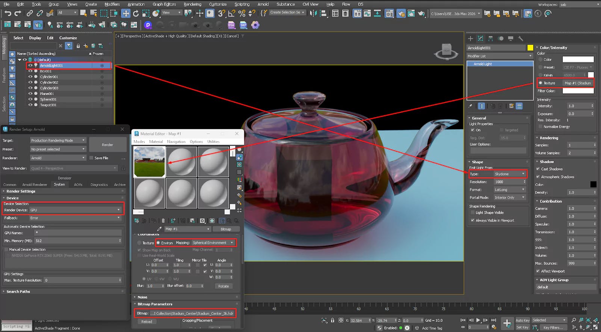601x332 pixels.
Task: Hide Teapot001 using its eye icon
Action: [x=30, y=105]
